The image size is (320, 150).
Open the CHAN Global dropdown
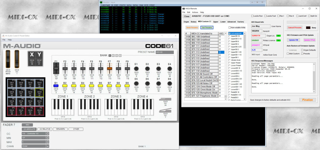click(48, 146)
